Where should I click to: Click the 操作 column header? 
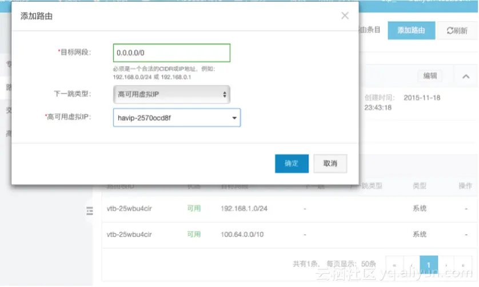[465, 186]
